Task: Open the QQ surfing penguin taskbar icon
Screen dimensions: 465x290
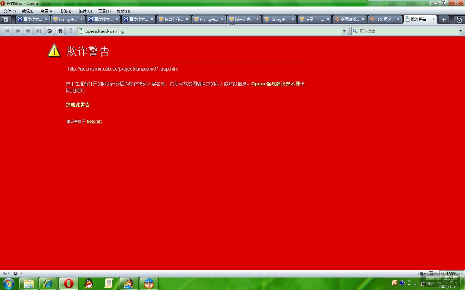Action: 129,284
